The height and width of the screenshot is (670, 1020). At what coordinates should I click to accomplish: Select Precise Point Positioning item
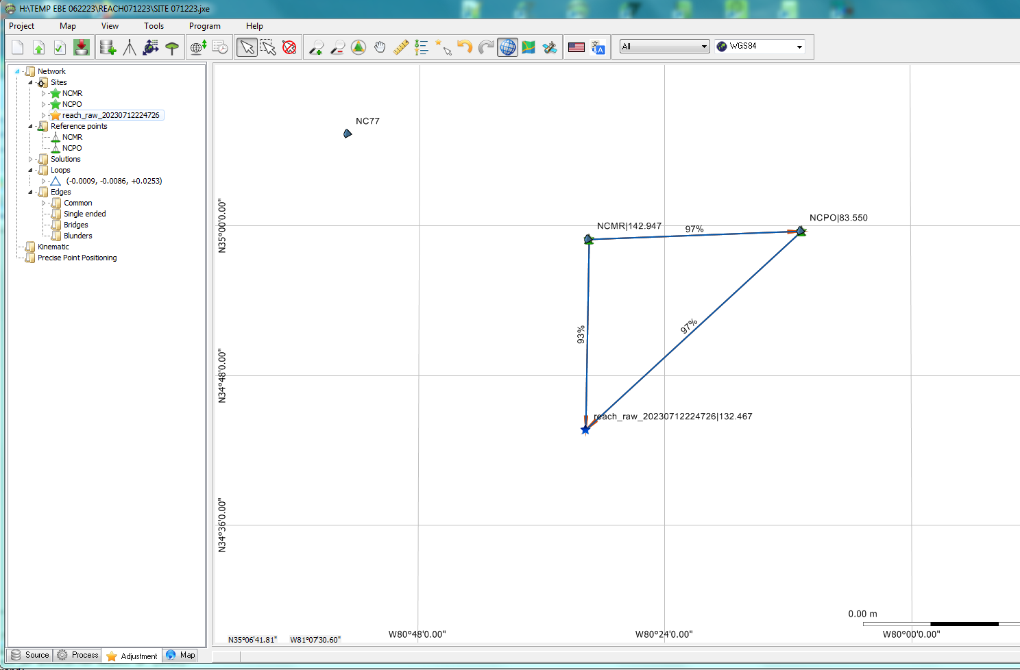[77, 258]
